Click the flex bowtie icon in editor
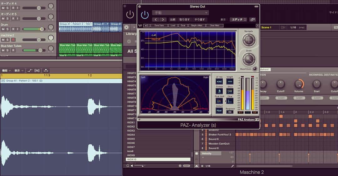This screenshot has width=338, height=176. point(37,70)
